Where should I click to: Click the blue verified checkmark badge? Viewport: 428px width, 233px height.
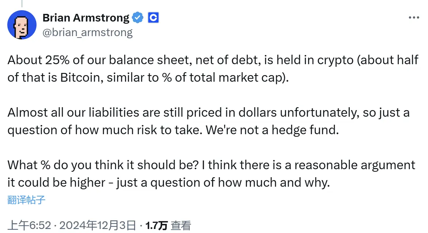(x=137, y=17)
